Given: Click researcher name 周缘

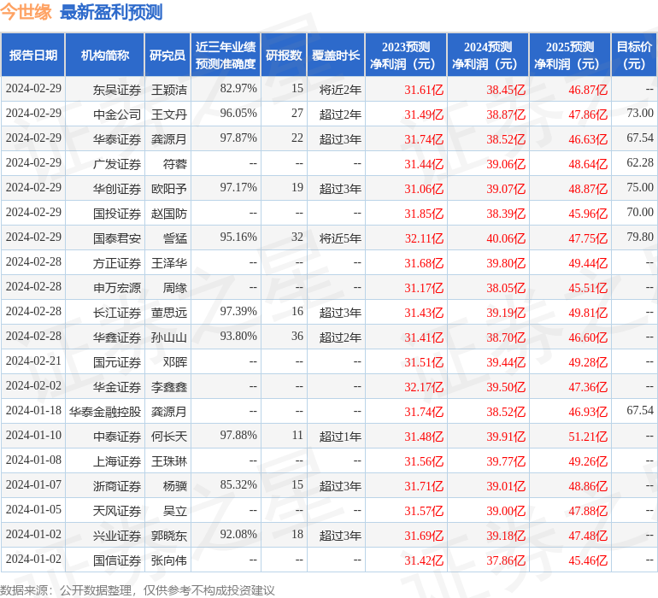Looking at the screenshot, I should [175, 288].
